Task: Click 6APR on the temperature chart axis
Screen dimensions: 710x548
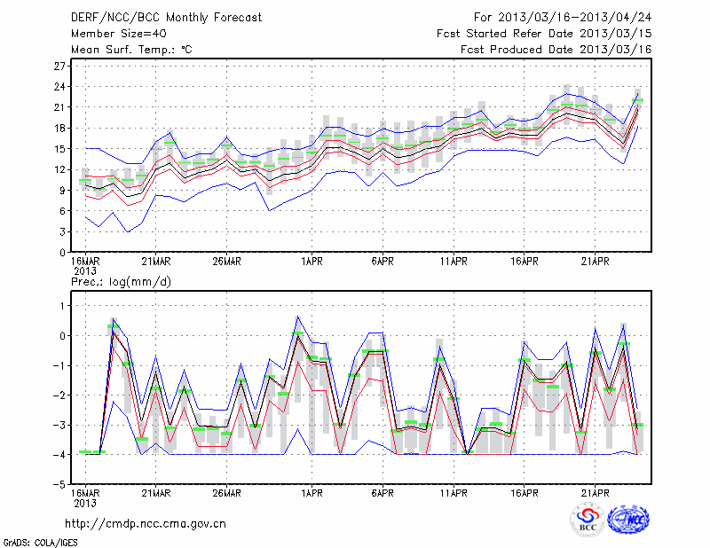Action: (x=383, y=262)
